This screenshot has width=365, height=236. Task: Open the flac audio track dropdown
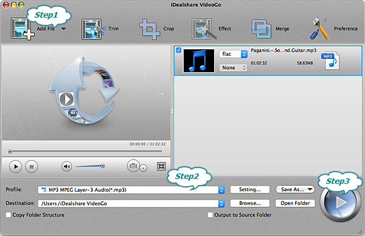(x=233, y=54)
